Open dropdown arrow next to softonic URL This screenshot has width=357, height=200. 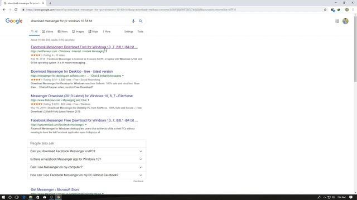[123, 76]
